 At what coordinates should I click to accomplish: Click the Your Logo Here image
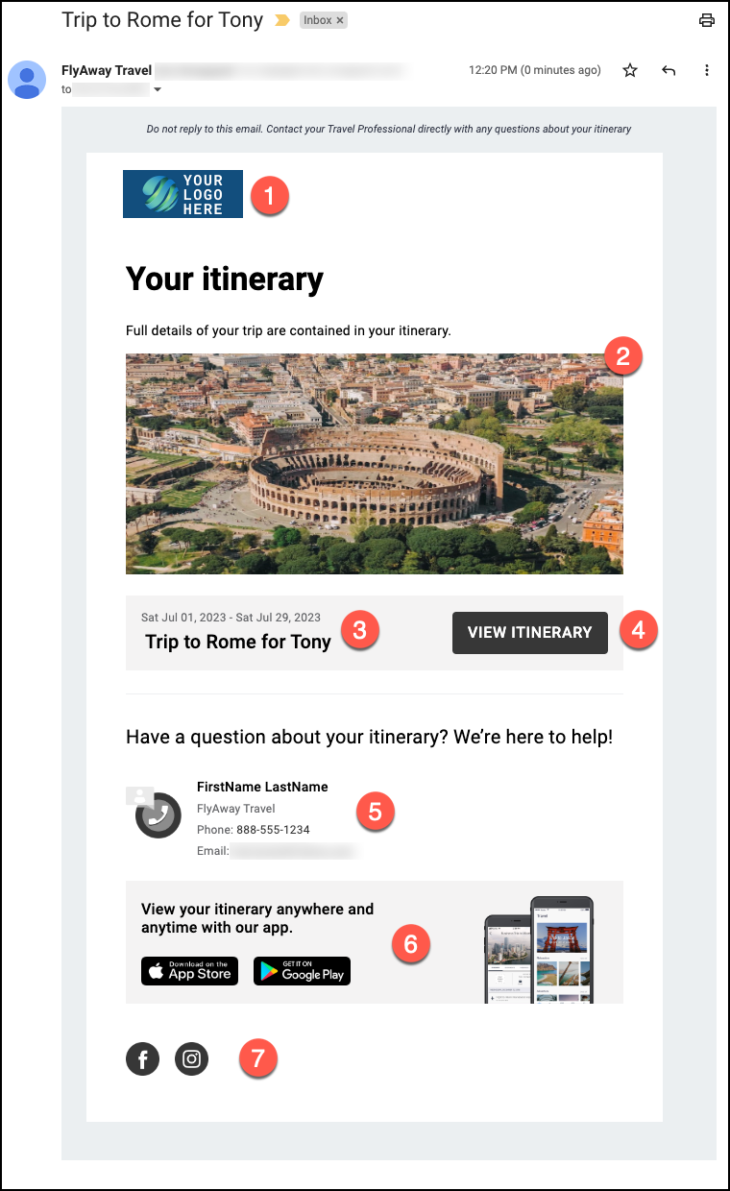[x=182, y=194]
